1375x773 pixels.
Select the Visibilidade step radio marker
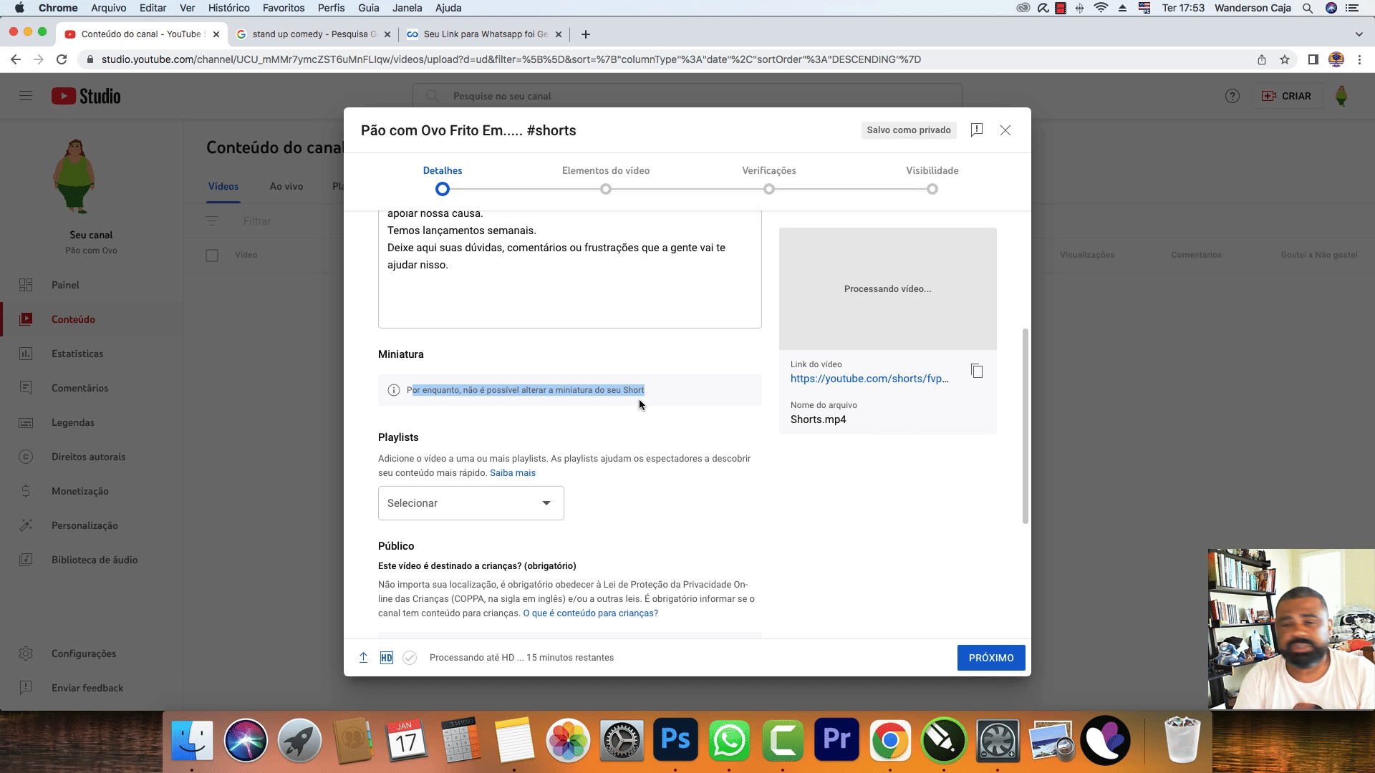pyautogui.click(x=932, y=189)
